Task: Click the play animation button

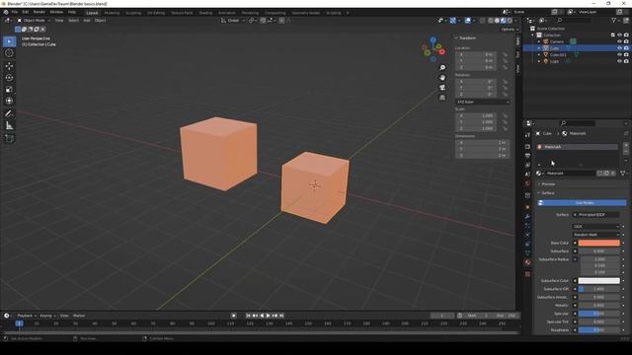Action: pos(269,316)
